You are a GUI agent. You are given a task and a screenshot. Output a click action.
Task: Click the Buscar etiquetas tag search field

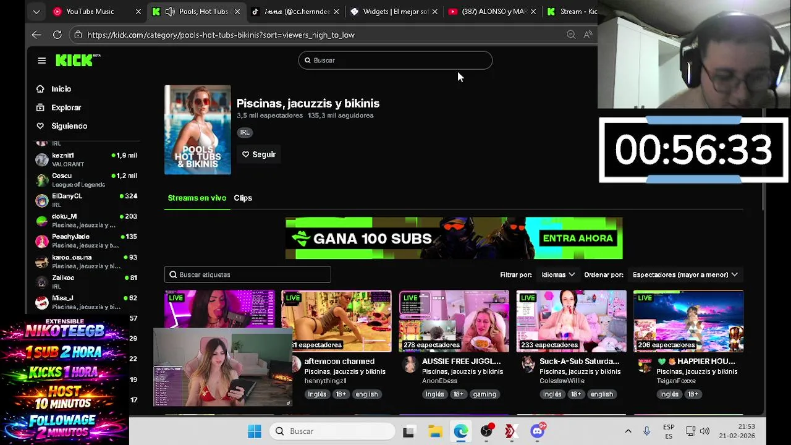coord(248,274)
